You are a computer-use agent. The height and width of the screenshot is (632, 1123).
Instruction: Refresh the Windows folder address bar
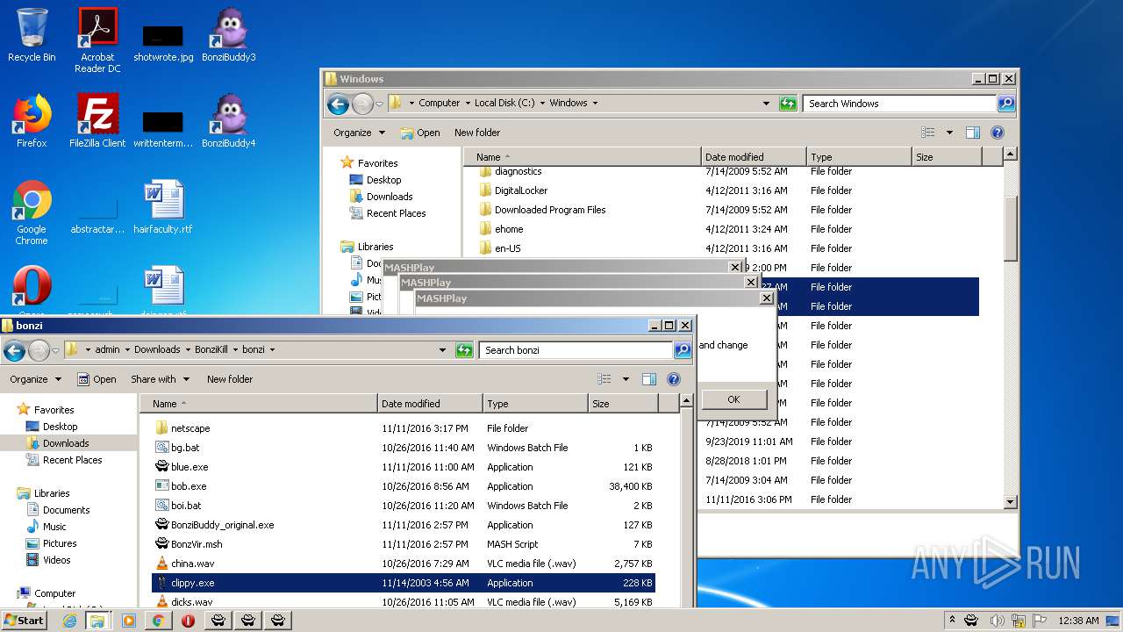click(788, 104)
